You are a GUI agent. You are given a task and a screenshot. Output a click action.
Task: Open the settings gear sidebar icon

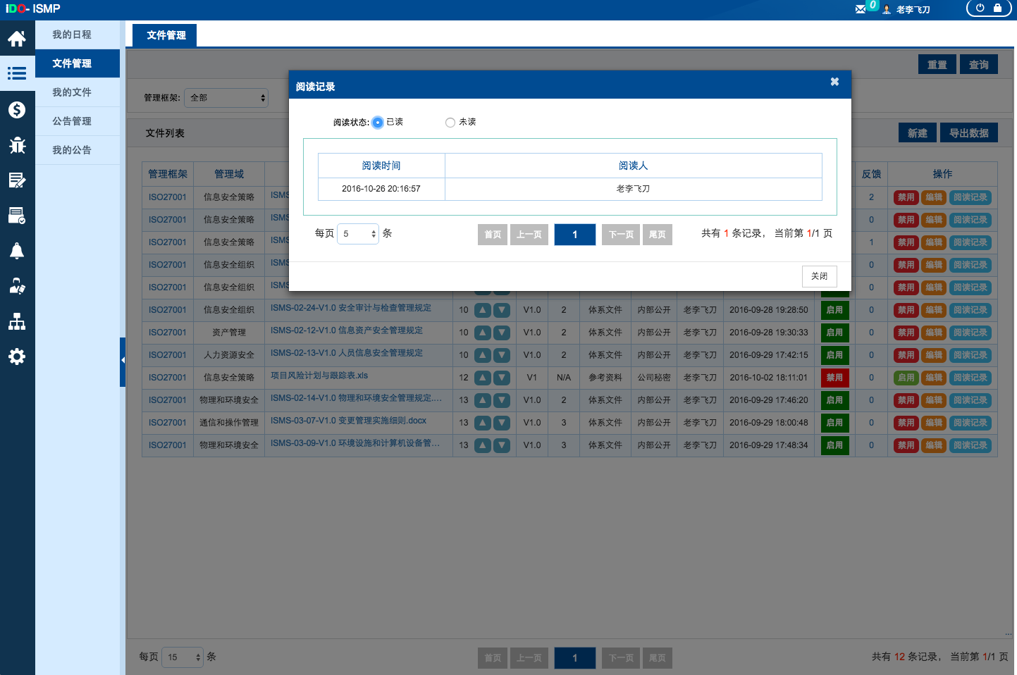coord(17,357)
